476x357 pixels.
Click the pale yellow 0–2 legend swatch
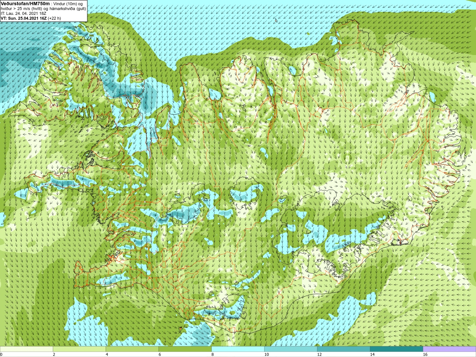click(x=26, y=349)
